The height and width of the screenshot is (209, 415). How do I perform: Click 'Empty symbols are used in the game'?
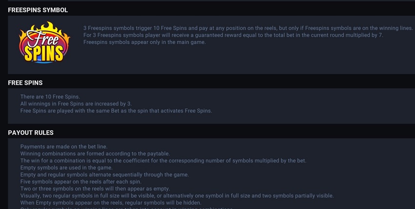pos(66,167)
